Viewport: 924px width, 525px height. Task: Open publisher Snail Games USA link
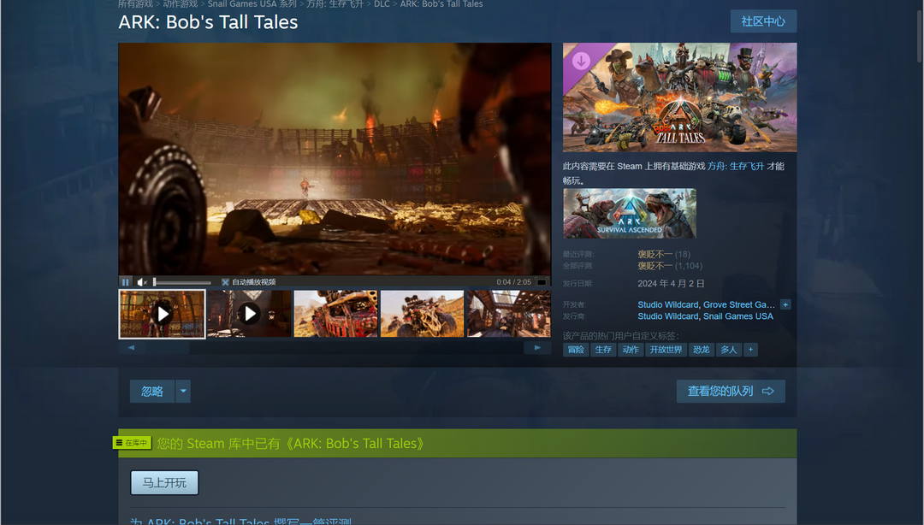point(738,316)
